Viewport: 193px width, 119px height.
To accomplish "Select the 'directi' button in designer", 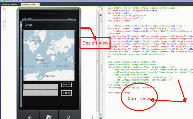I will [67, 93].
